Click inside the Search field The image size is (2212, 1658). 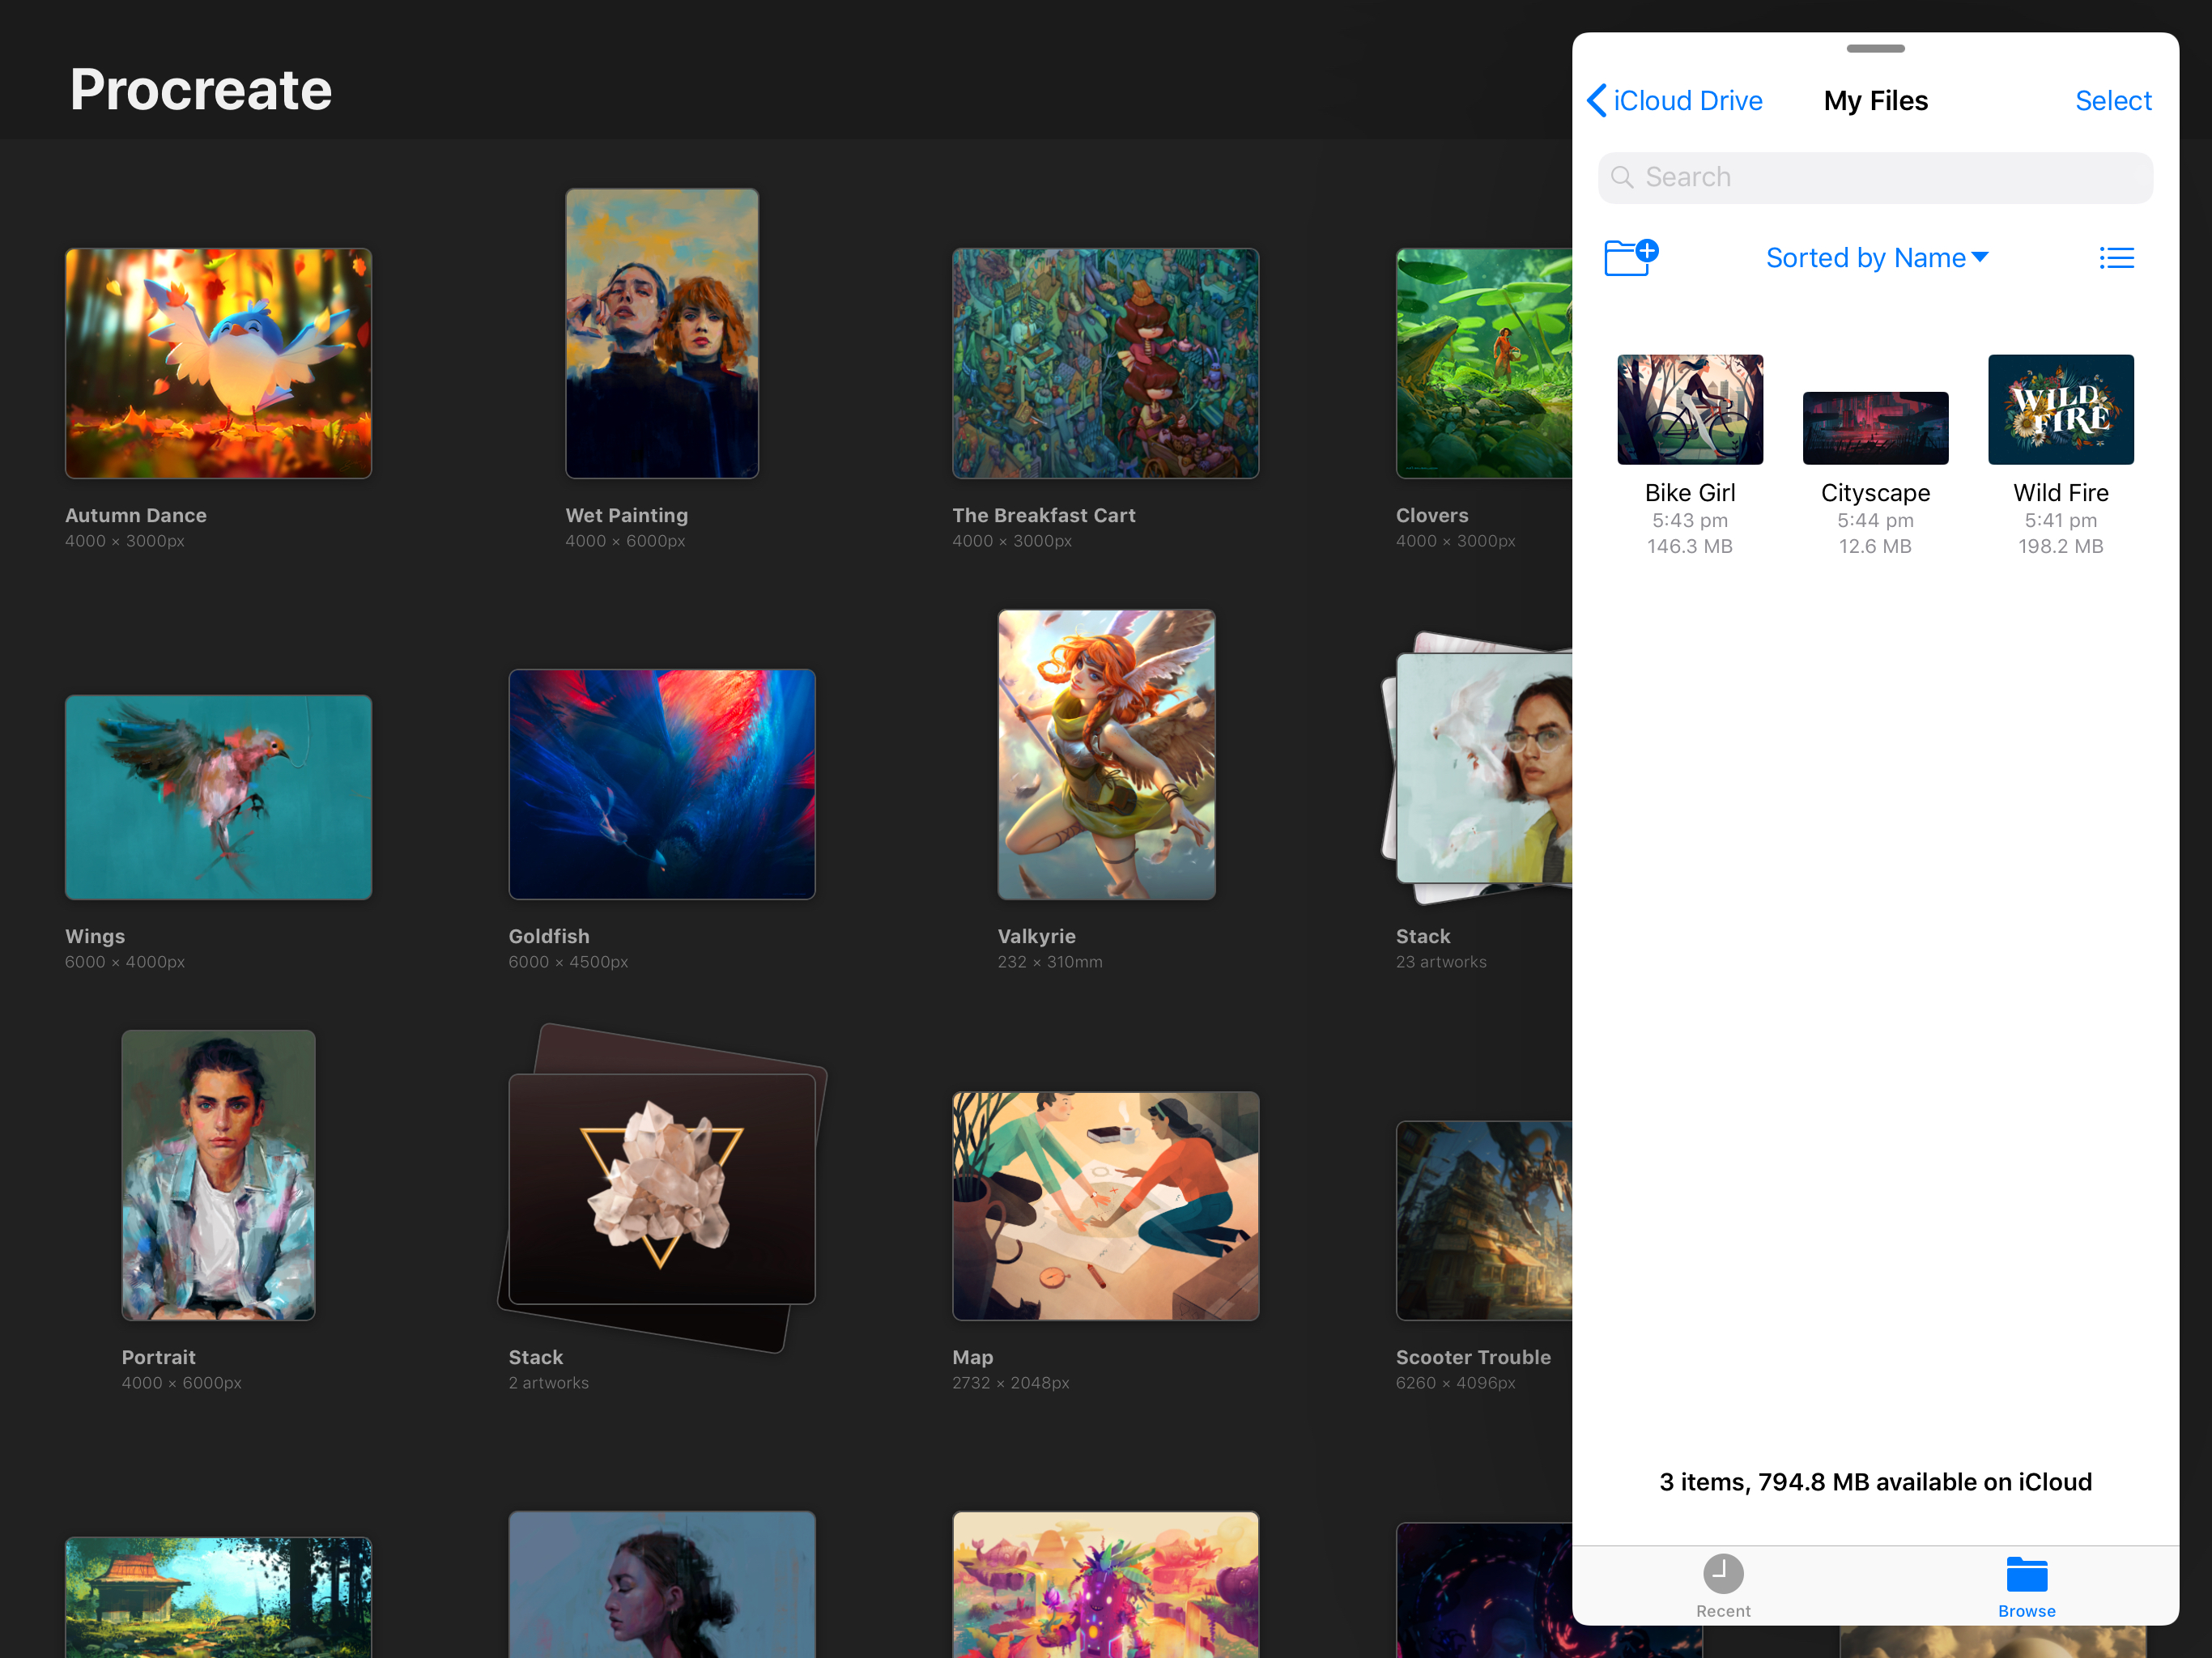1875,177
